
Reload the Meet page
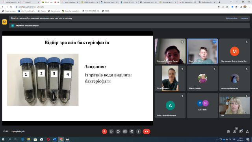[11, 7]
